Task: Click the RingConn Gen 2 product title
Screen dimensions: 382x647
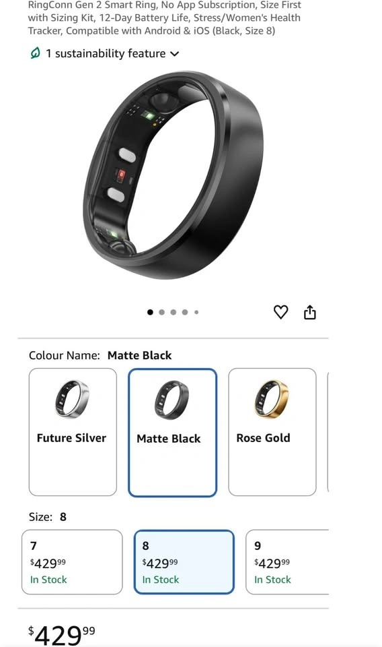Action: click(x=165, y=18)
